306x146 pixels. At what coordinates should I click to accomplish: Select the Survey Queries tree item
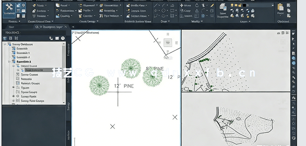(x=29, y=75)
